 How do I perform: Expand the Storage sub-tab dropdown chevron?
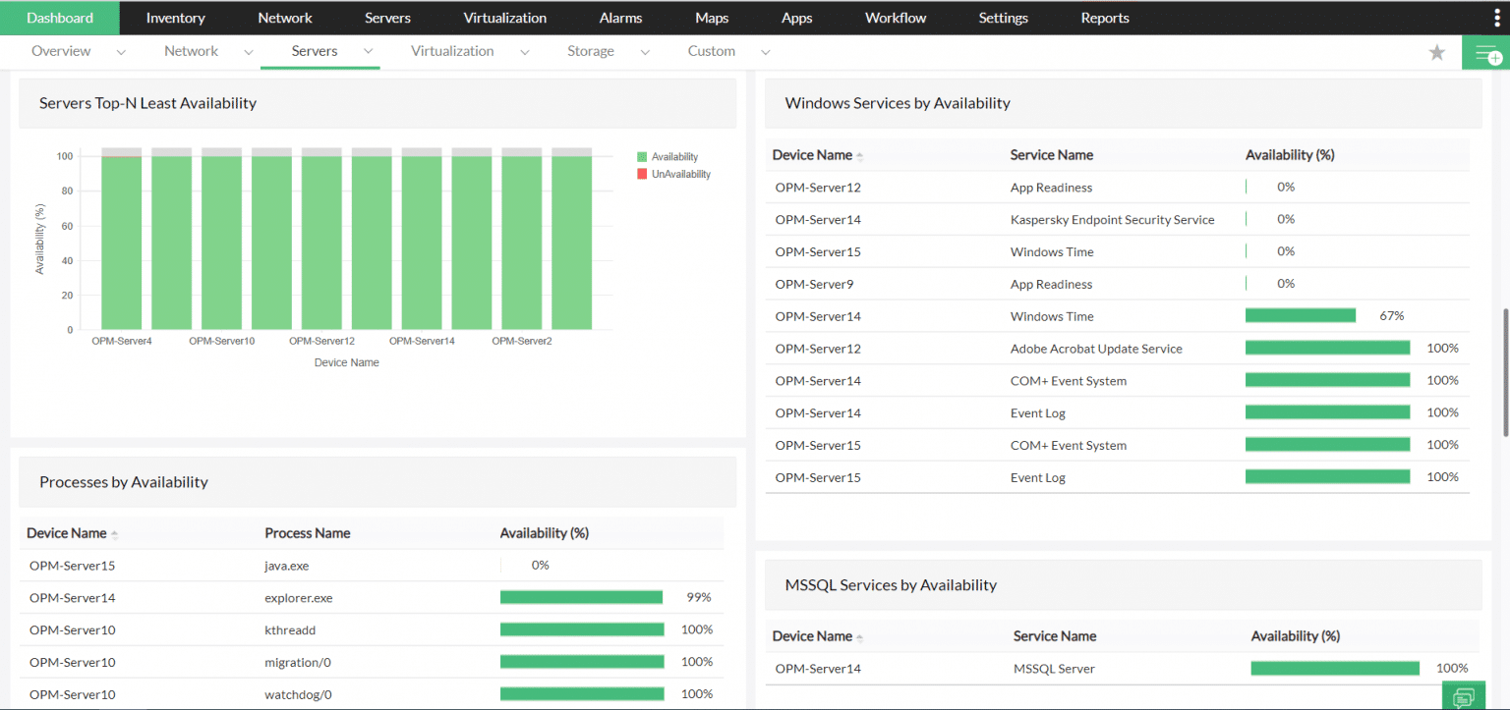[645, 52]
